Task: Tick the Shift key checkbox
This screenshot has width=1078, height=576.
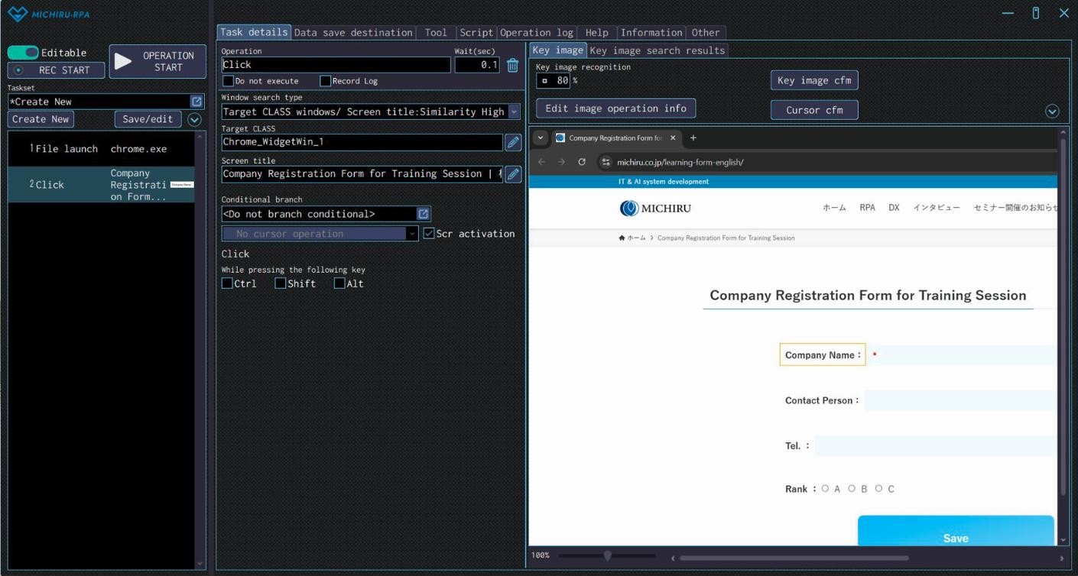Action: pyautogui.click(x=281, y=283)
